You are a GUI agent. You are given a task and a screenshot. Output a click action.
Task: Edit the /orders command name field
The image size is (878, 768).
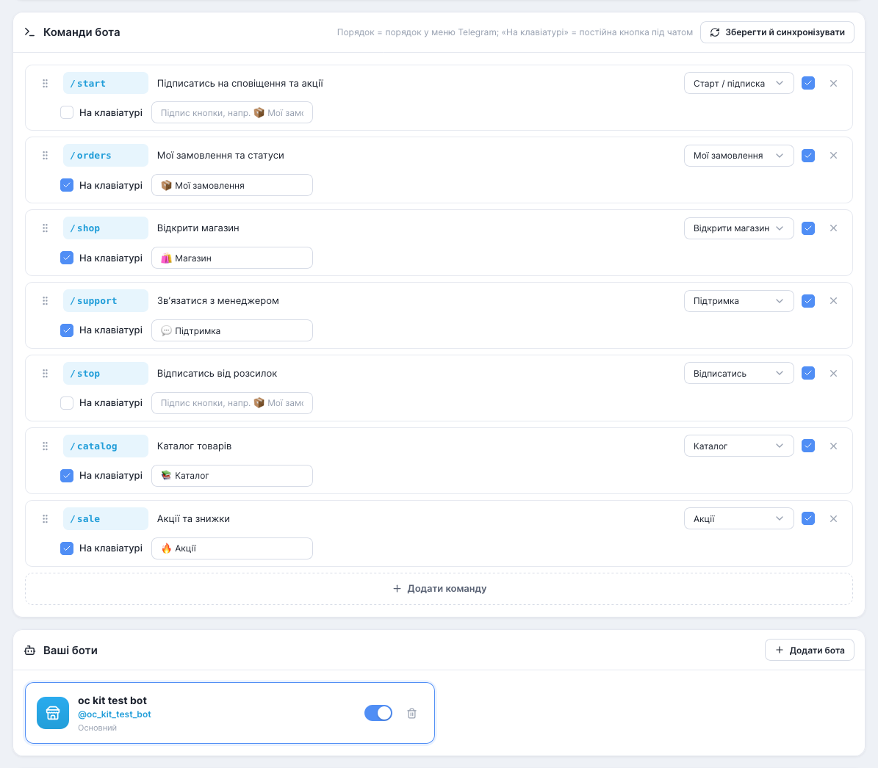tap(106, 156)
